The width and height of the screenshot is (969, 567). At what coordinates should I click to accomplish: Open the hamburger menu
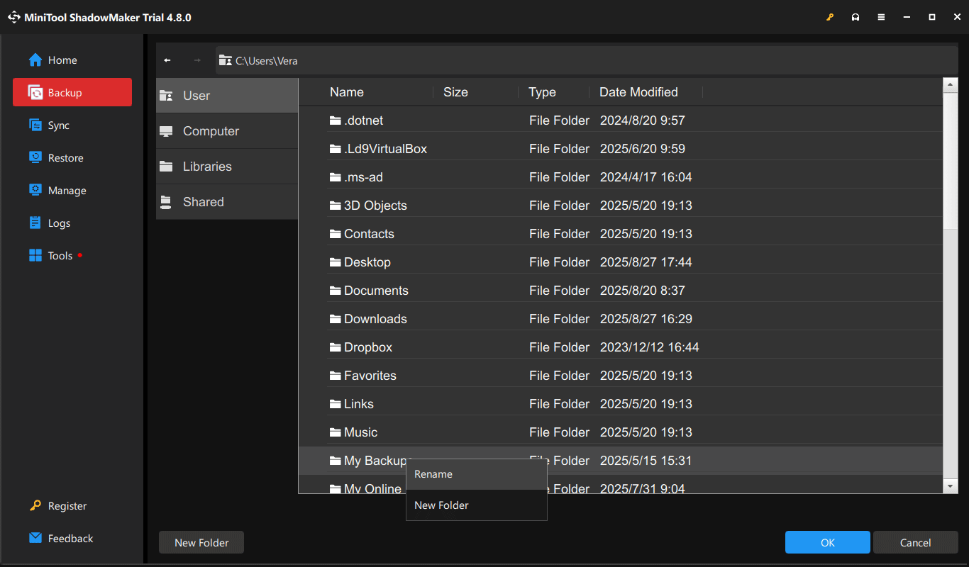(x=881, y=16)
